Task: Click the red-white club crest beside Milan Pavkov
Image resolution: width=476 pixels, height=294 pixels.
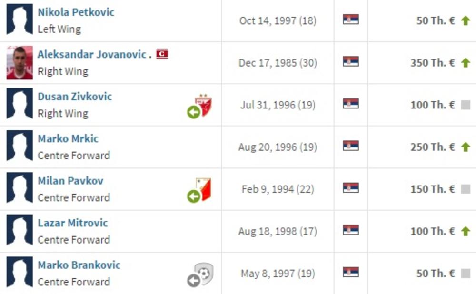Action: [x=204, y=189]
